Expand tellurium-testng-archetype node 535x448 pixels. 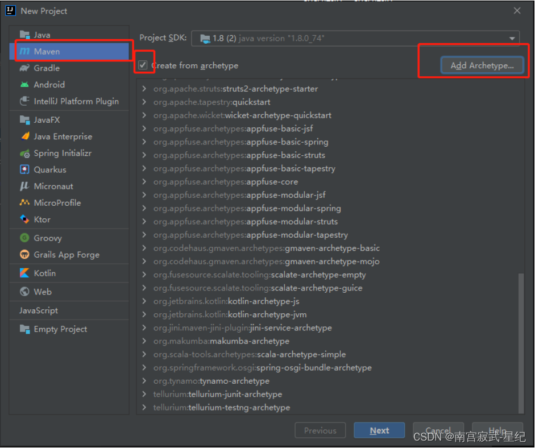[144, 408]
